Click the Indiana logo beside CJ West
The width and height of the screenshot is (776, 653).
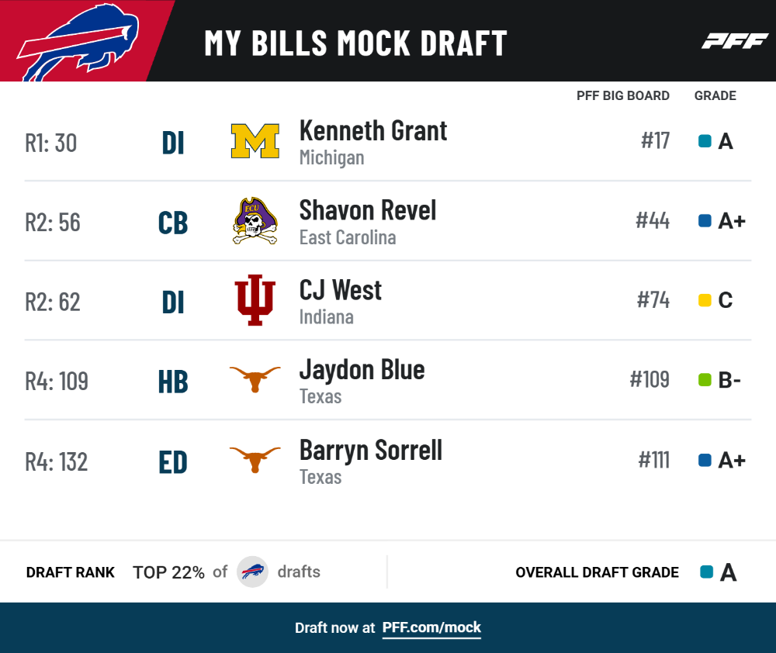tap(255, 300)
